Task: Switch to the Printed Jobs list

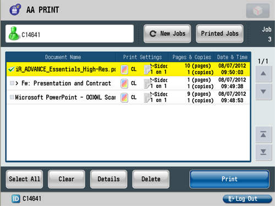Action: [219, 34]
